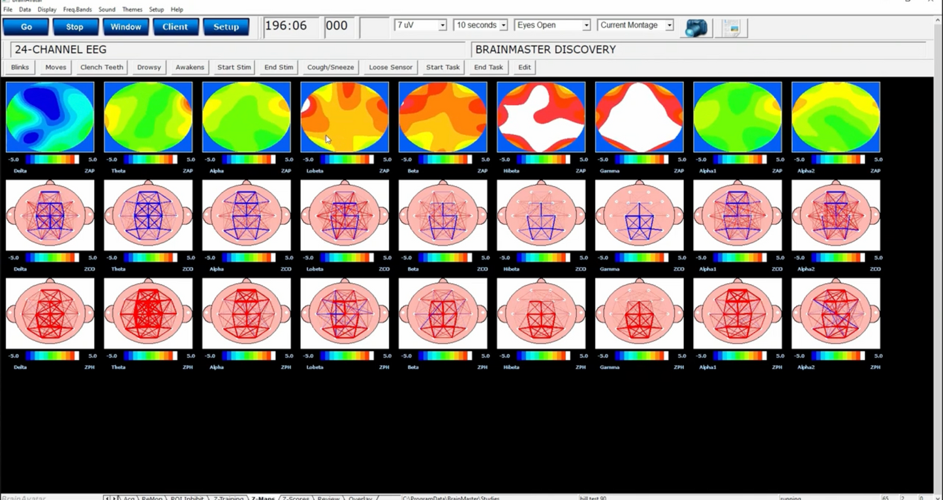Click the End Task event button

click(x=488, y=67)
